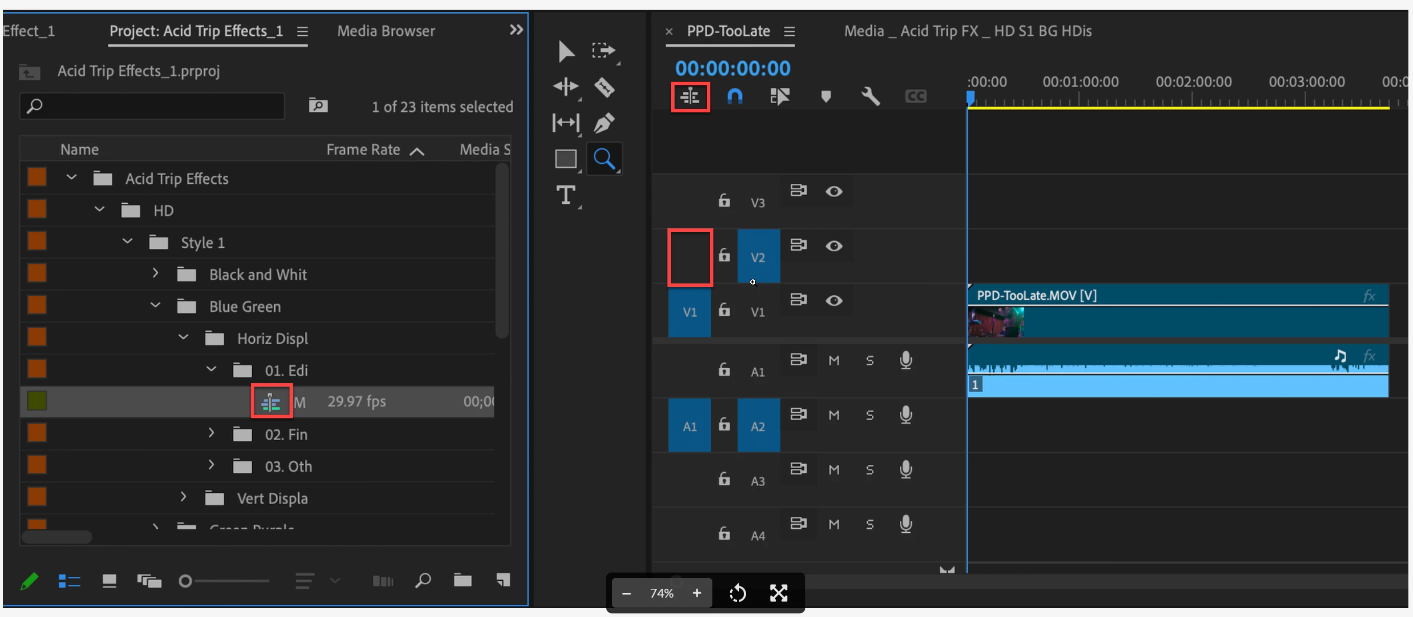Hide track V2 using the eye icon

coord(834,246)
